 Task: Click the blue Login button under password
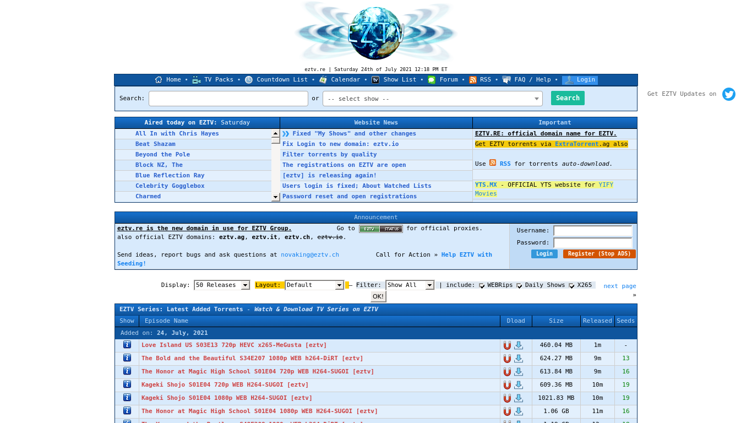click(x=544, y=254)
